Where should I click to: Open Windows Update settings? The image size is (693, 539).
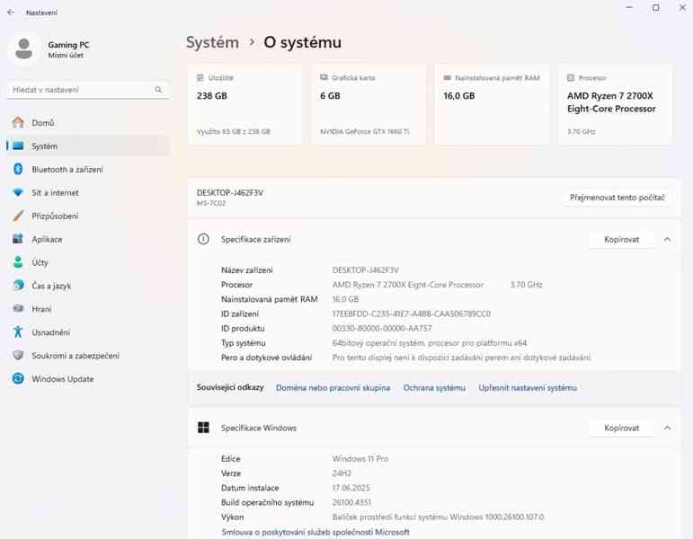tap(87, 378)
